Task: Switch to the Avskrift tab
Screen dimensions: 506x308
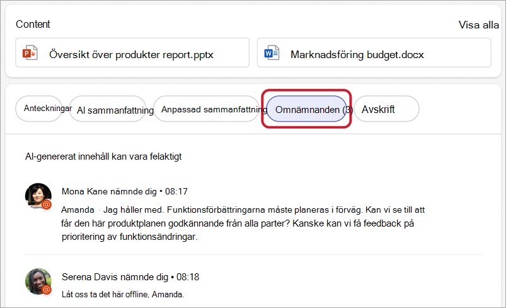Action: [x=387, y=109]
